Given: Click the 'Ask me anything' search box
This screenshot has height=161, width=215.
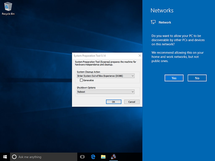Looking at the screenshot, I should click(44, 157).
